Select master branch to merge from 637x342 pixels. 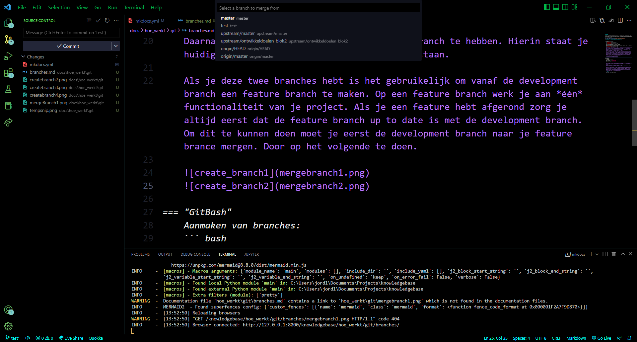pos(318,18)
